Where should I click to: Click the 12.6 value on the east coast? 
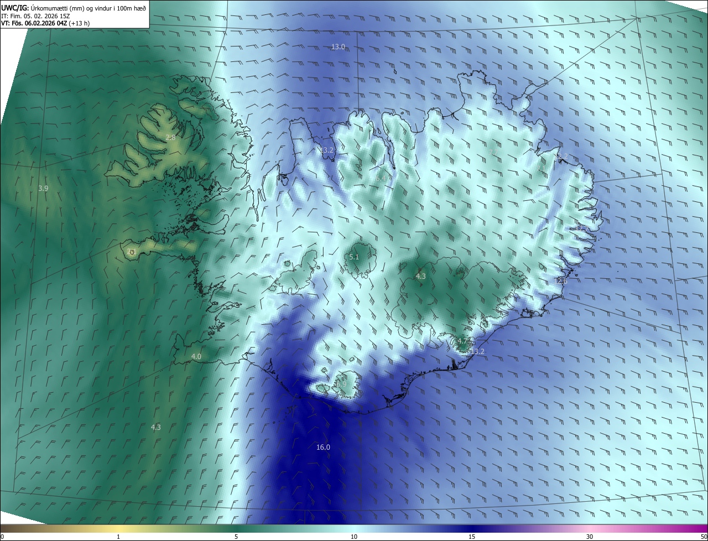(x=560, y=282)
